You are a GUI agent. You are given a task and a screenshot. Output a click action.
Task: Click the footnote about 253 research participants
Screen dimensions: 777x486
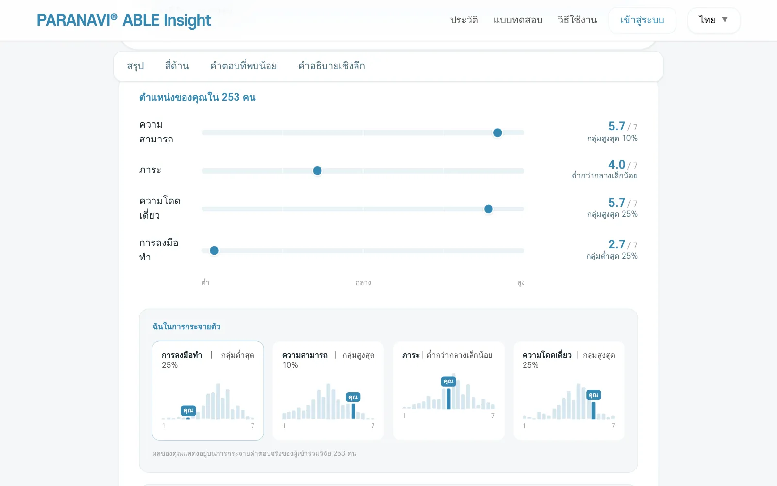[254, 453]
